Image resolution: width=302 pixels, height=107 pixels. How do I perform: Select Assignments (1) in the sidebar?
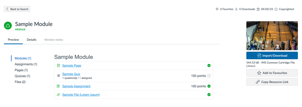pyautogui.click(x=26, y=64)
